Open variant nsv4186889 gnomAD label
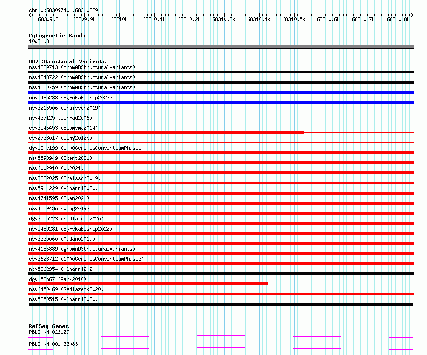427x355 pixels. [82, 249]
